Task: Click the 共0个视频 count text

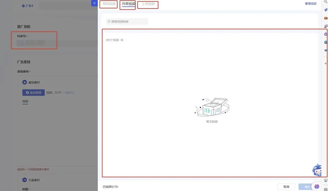Action: click(112, 40)
